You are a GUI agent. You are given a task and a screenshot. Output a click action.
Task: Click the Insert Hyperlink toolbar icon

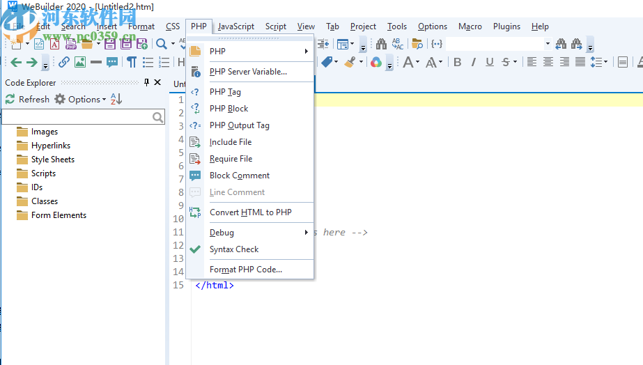[63, 62]
